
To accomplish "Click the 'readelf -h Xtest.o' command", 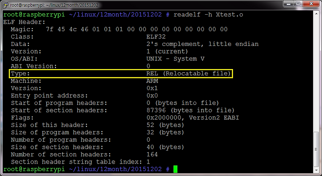I will 208,15.
